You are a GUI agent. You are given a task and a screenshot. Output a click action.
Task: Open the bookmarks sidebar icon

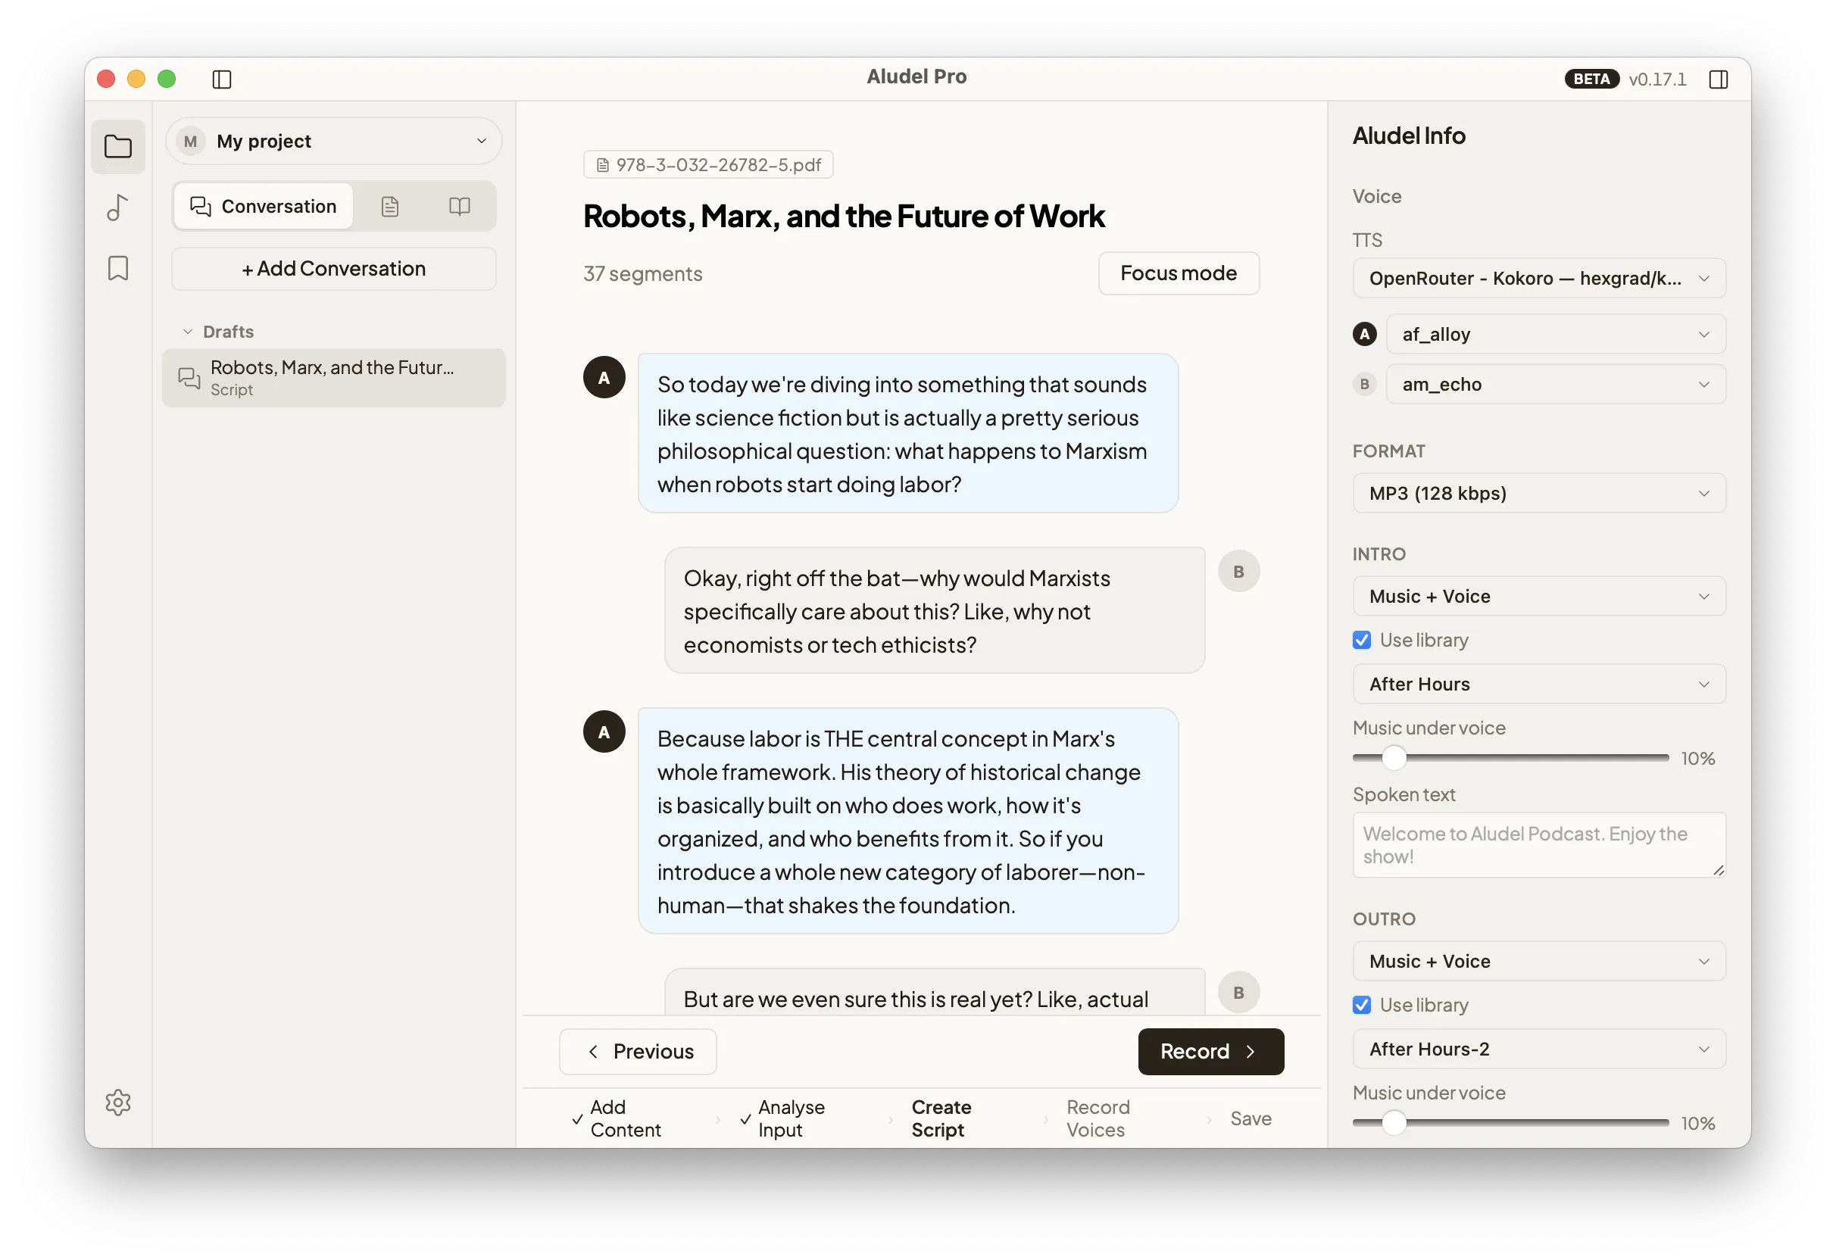(117, 268)
